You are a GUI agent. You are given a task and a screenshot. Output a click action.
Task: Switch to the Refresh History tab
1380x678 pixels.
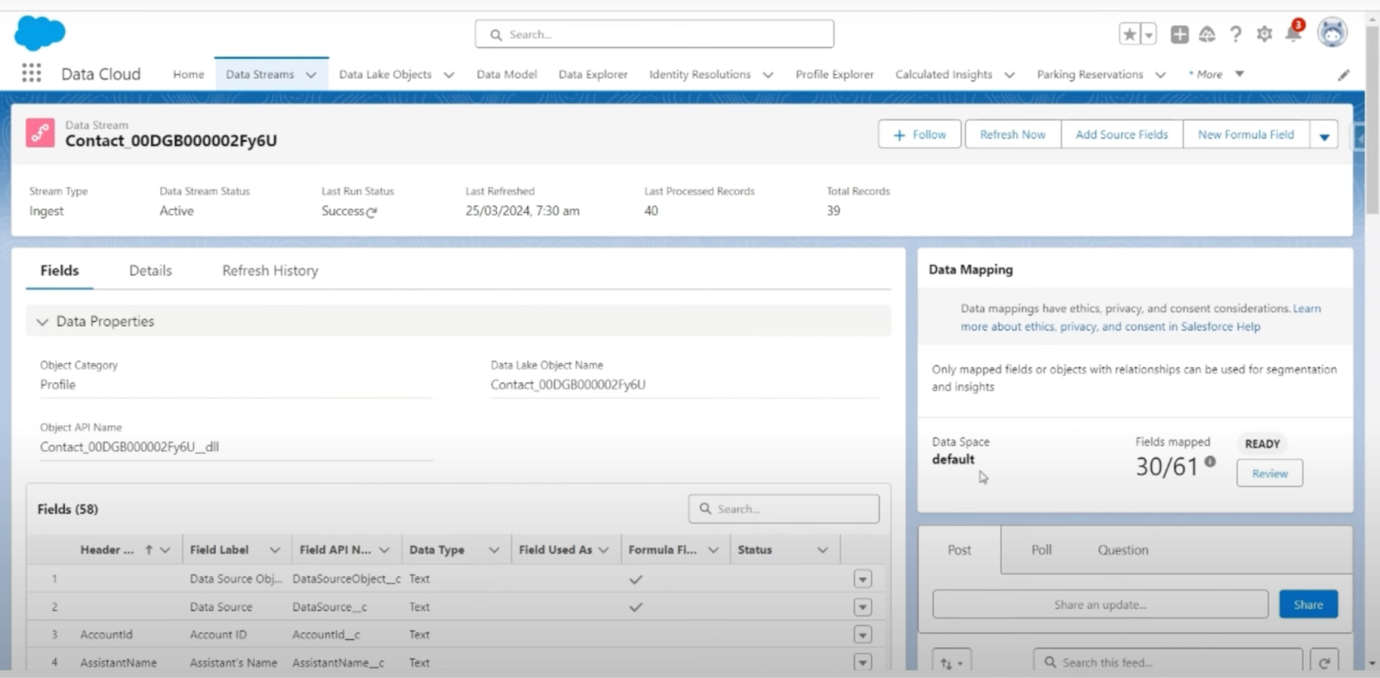pyautogui.click(x=270, y=271)
